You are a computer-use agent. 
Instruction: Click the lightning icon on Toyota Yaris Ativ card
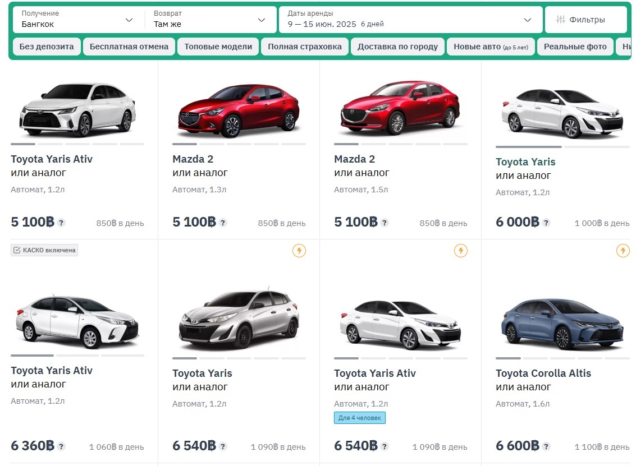click(x=461, y=251)
